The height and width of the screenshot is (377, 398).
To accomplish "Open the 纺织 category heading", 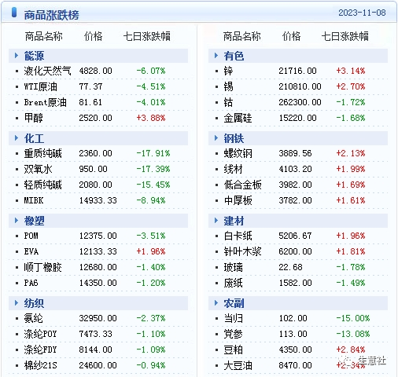I will [x=34, y=303].
